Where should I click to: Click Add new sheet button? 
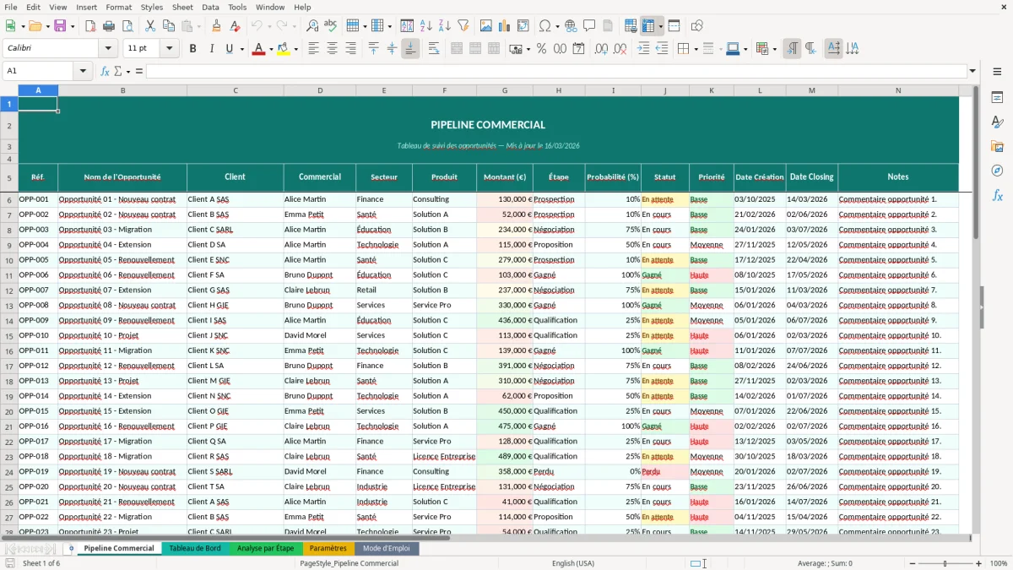point(71,548)
